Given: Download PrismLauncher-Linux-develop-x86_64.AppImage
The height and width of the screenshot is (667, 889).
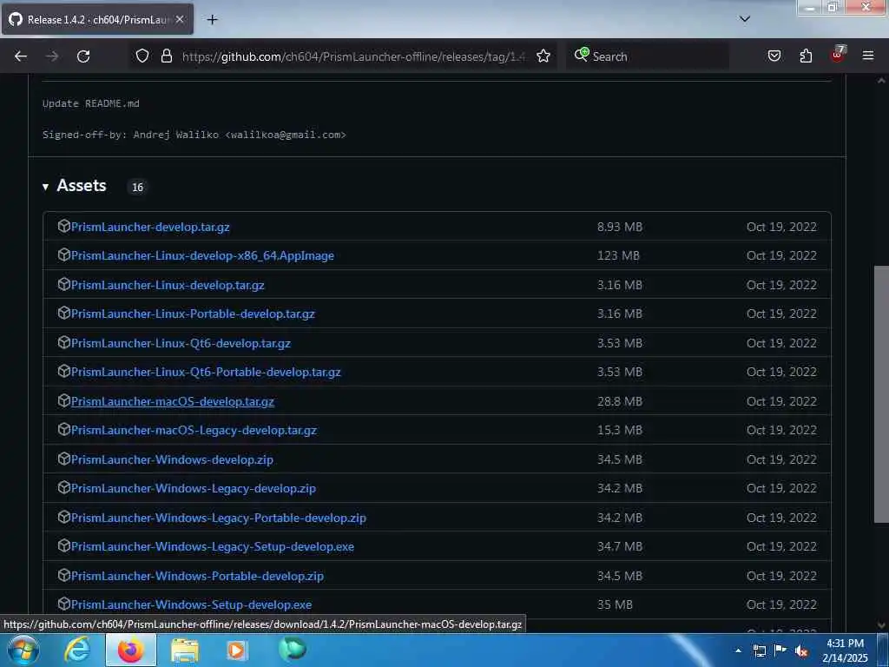Looking at the screenshot, I should 202,256.
